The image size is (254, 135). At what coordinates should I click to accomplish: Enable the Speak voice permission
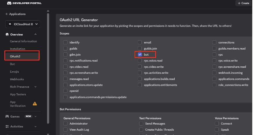click(x=217, y=129)
